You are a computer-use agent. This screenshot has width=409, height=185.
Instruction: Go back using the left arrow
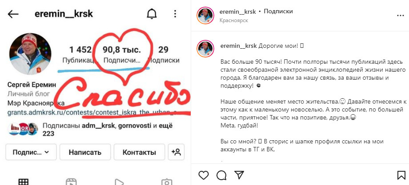pyautogui.click(x=13, y=14)
